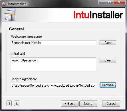Click the IntuInstaller title bar app icon
Screen dimensions: 127x111
[x=4, y=4]
